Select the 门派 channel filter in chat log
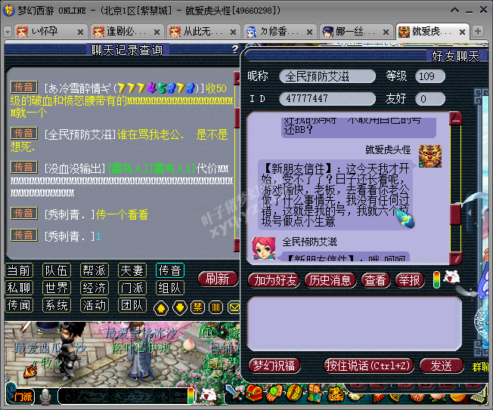This screenshot has height=410, width=493. (132, 288)
